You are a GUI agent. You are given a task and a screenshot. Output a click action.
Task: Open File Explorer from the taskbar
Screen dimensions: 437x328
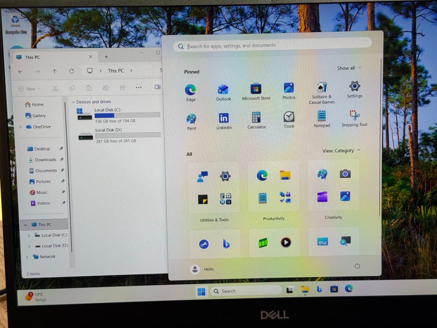305,290
